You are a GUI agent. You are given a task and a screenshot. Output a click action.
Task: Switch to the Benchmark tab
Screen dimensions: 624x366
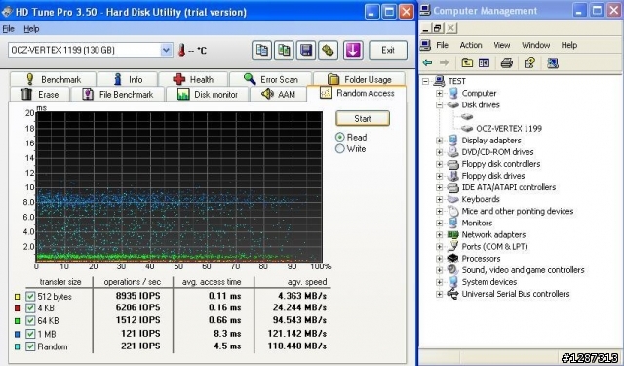tap(53, 79)
